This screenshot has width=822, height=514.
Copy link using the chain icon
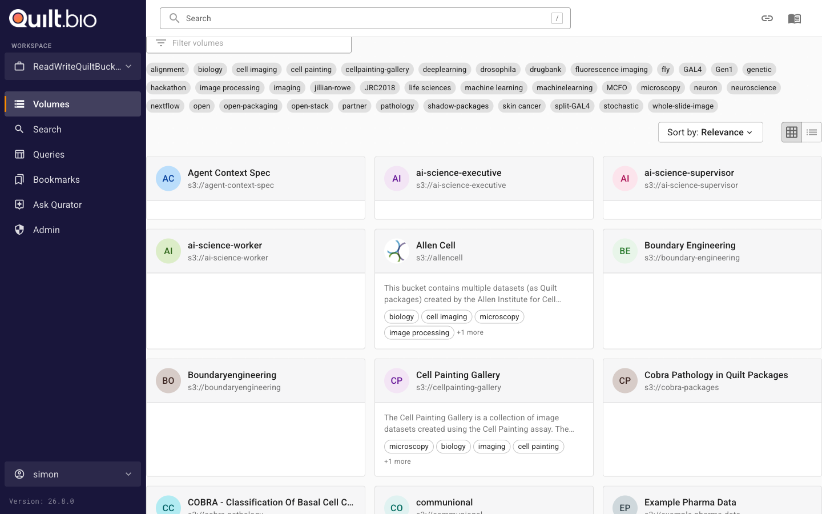pos(767,18)
